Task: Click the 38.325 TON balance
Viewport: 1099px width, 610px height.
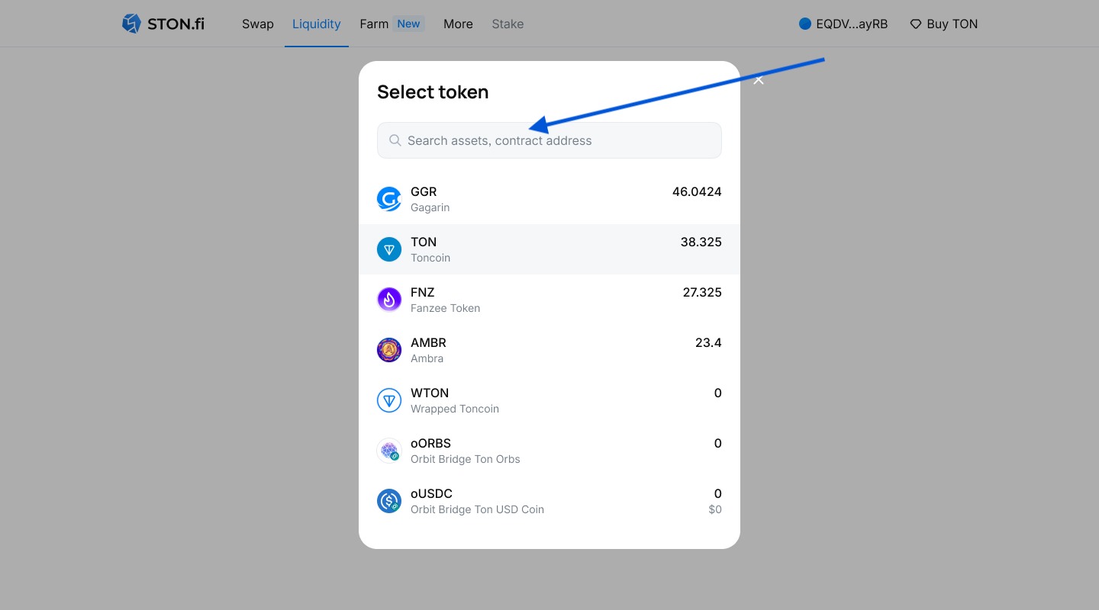Action: pos(701,242)
